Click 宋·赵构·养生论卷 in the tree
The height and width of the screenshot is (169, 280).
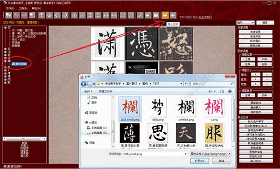(x=24, y=36)
